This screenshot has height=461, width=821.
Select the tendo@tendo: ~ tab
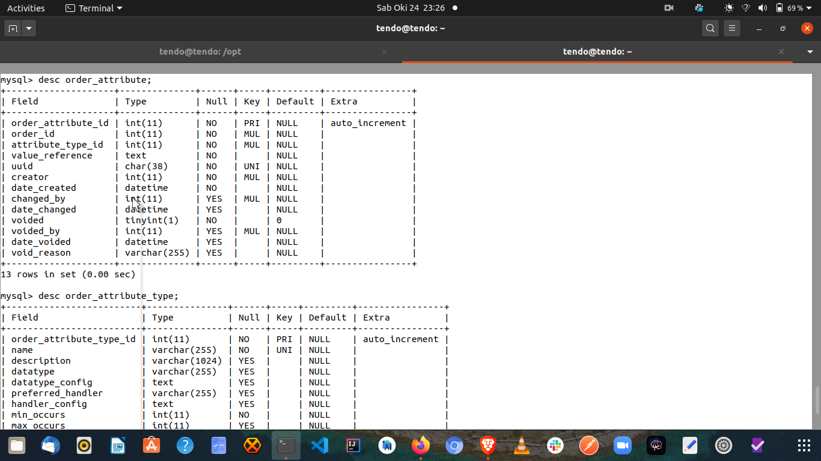click(x=597, y=52)
